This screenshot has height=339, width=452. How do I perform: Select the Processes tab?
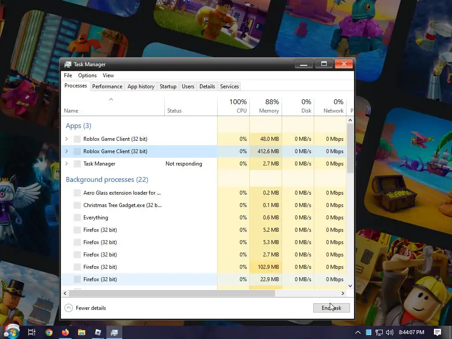(x=75, y=86)
